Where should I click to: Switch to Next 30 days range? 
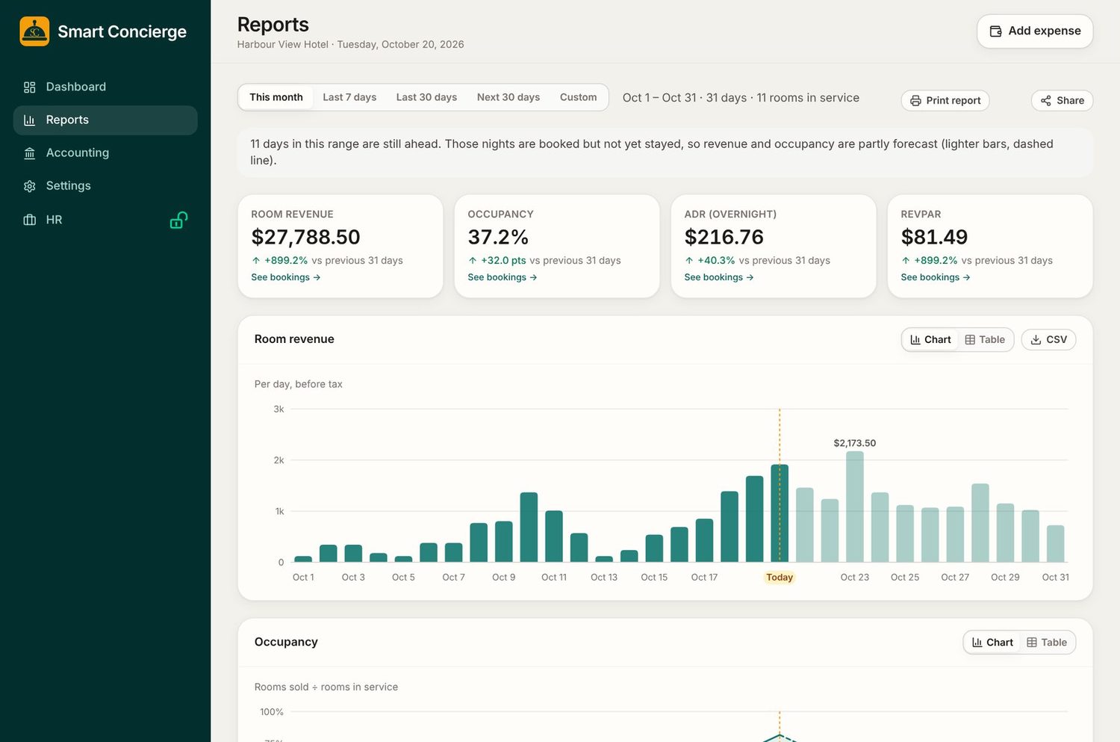[508, 97]
